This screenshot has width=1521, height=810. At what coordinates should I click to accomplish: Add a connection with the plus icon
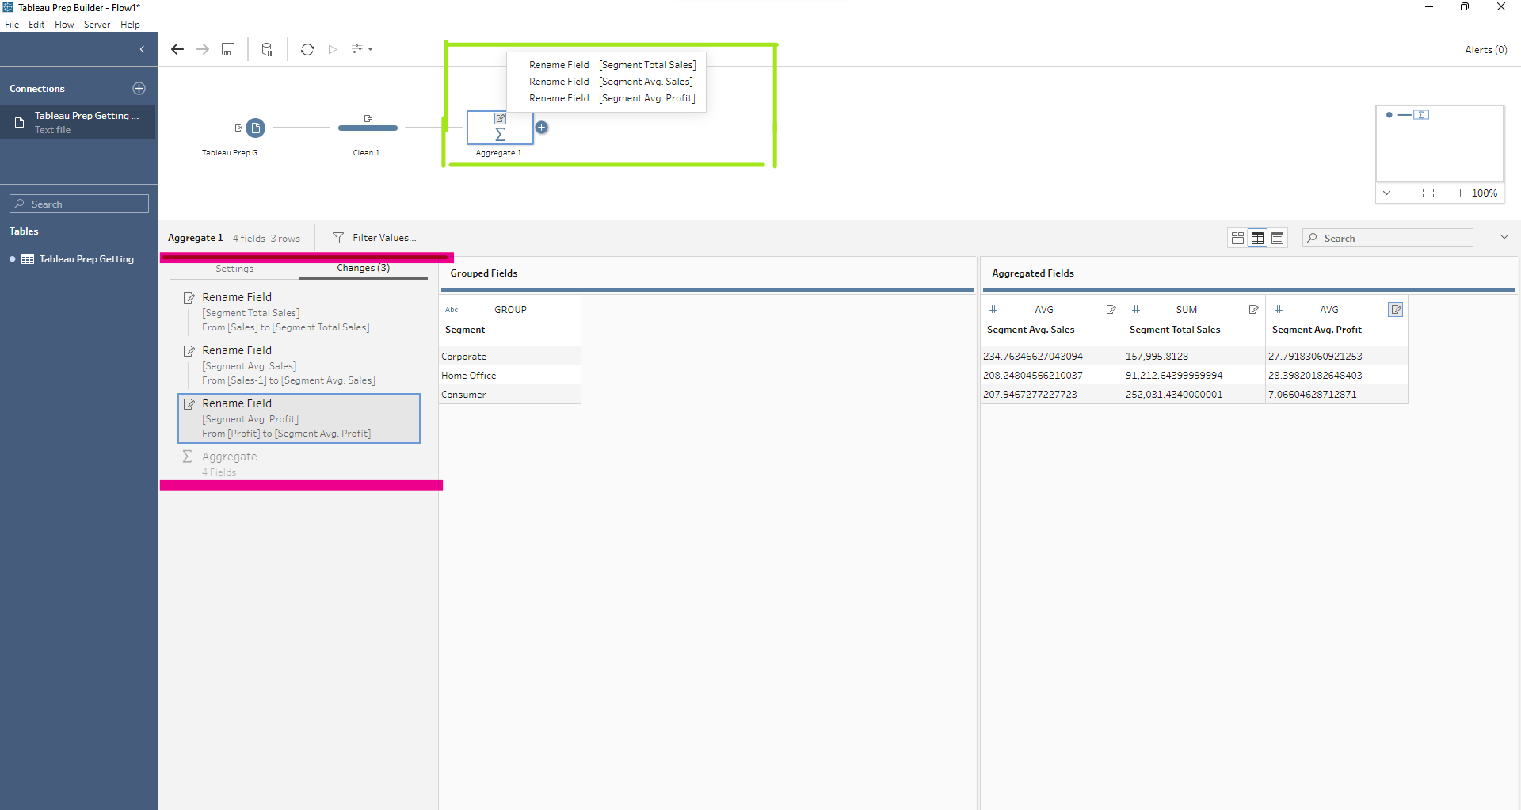tap(139, 88)
